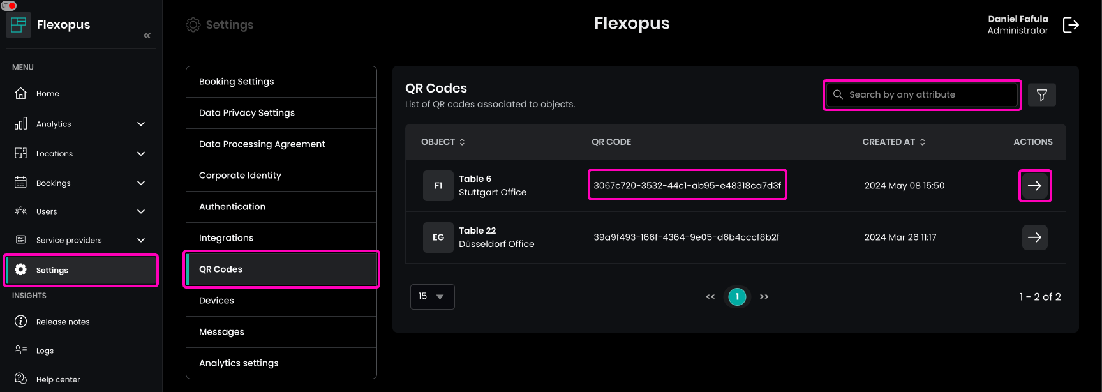Click the next page double-arrow
Screen dimensions: 1102x392
point(764,297)
